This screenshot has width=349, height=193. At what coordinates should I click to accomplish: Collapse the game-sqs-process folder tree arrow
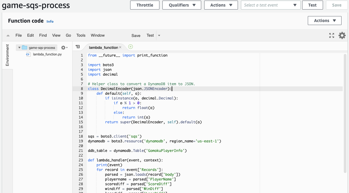(x=19, y=48)
